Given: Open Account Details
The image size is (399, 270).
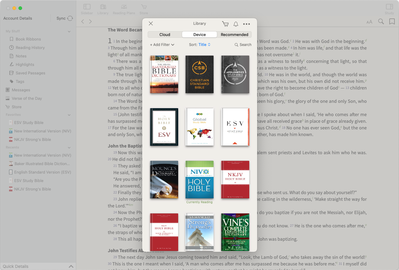Looking at the screenshot, I should pyautogui.click(x=18, y=18).
